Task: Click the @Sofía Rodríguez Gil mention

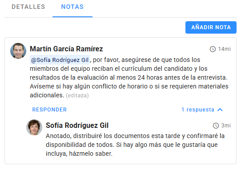Action: 60,60
